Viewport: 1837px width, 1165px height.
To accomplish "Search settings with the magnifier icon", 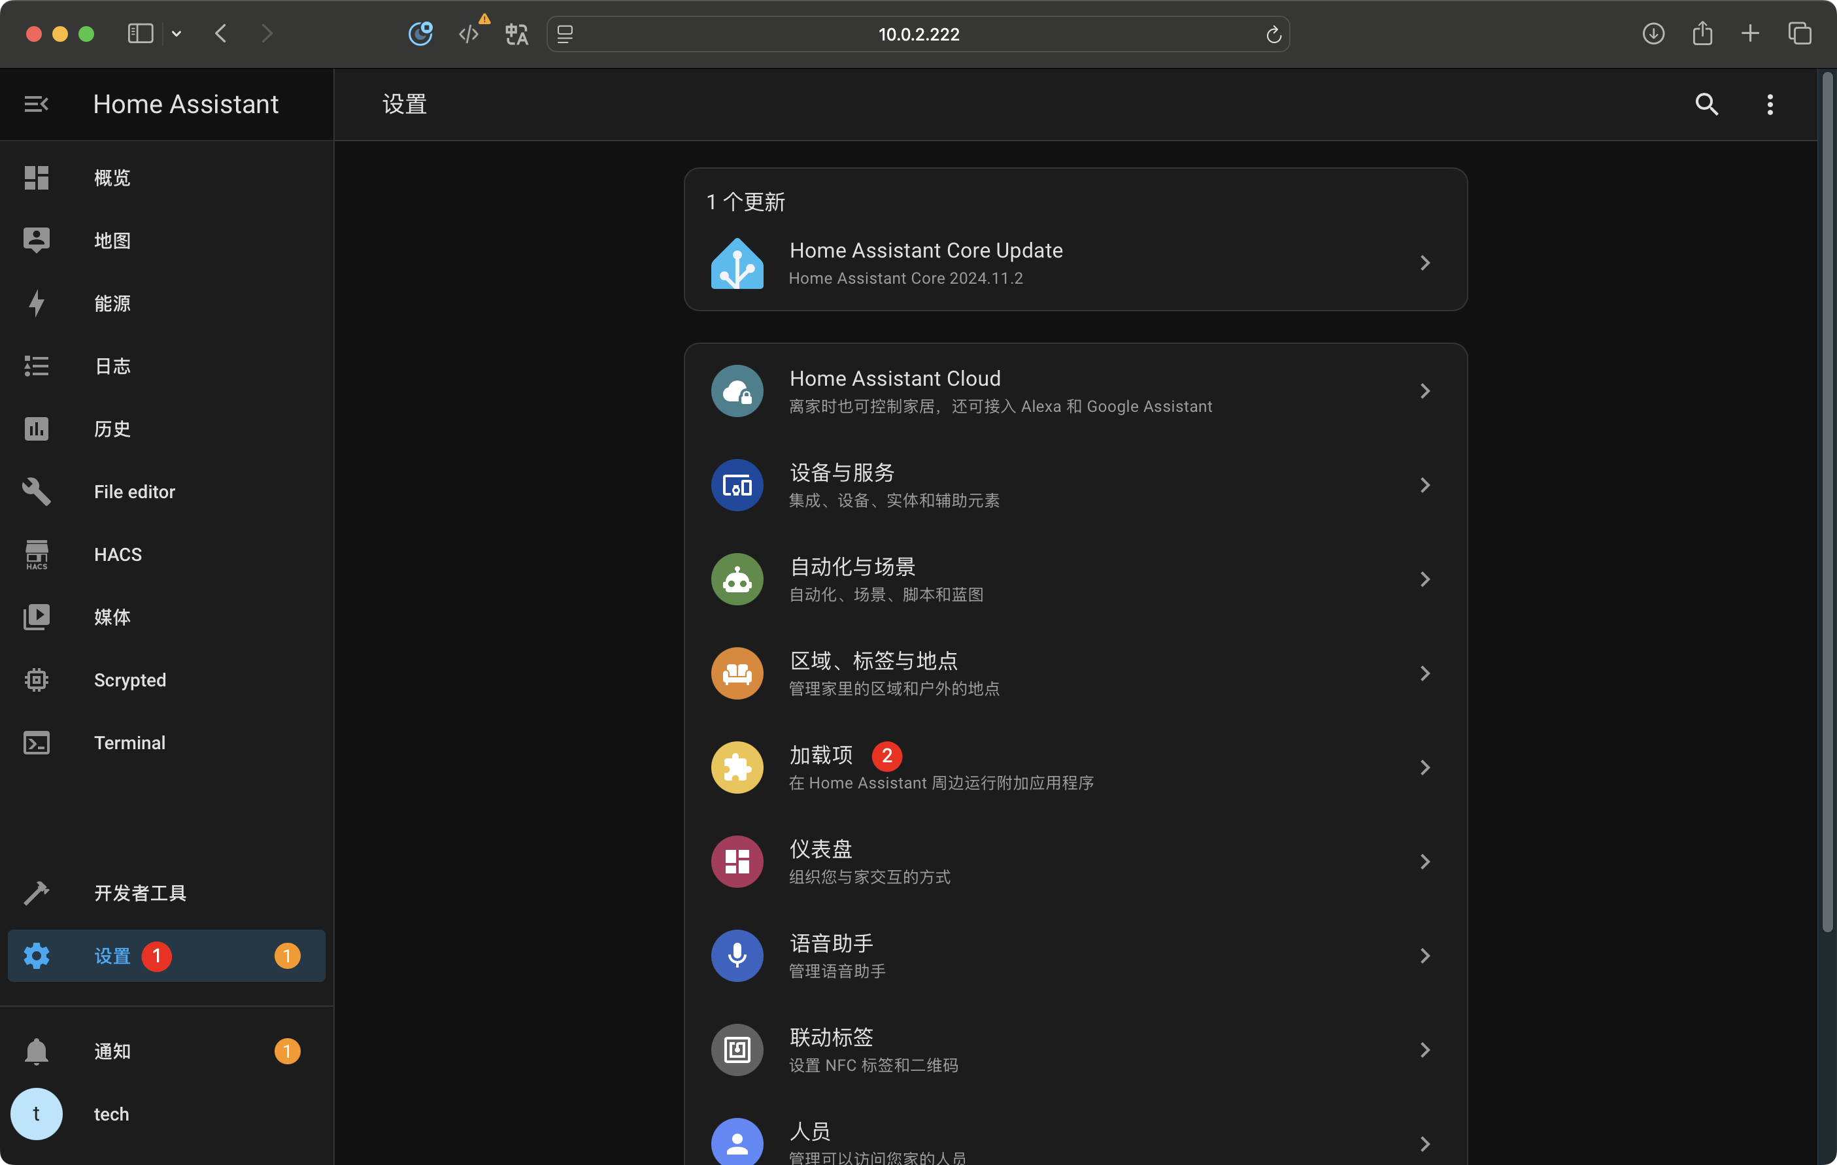I will pos(1706,104).
